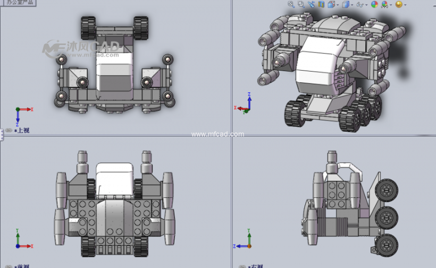Open the Apply Scene dropdown arrow
Screen dimensions: 436x268
pyautogui.click(x=391, y=5)
